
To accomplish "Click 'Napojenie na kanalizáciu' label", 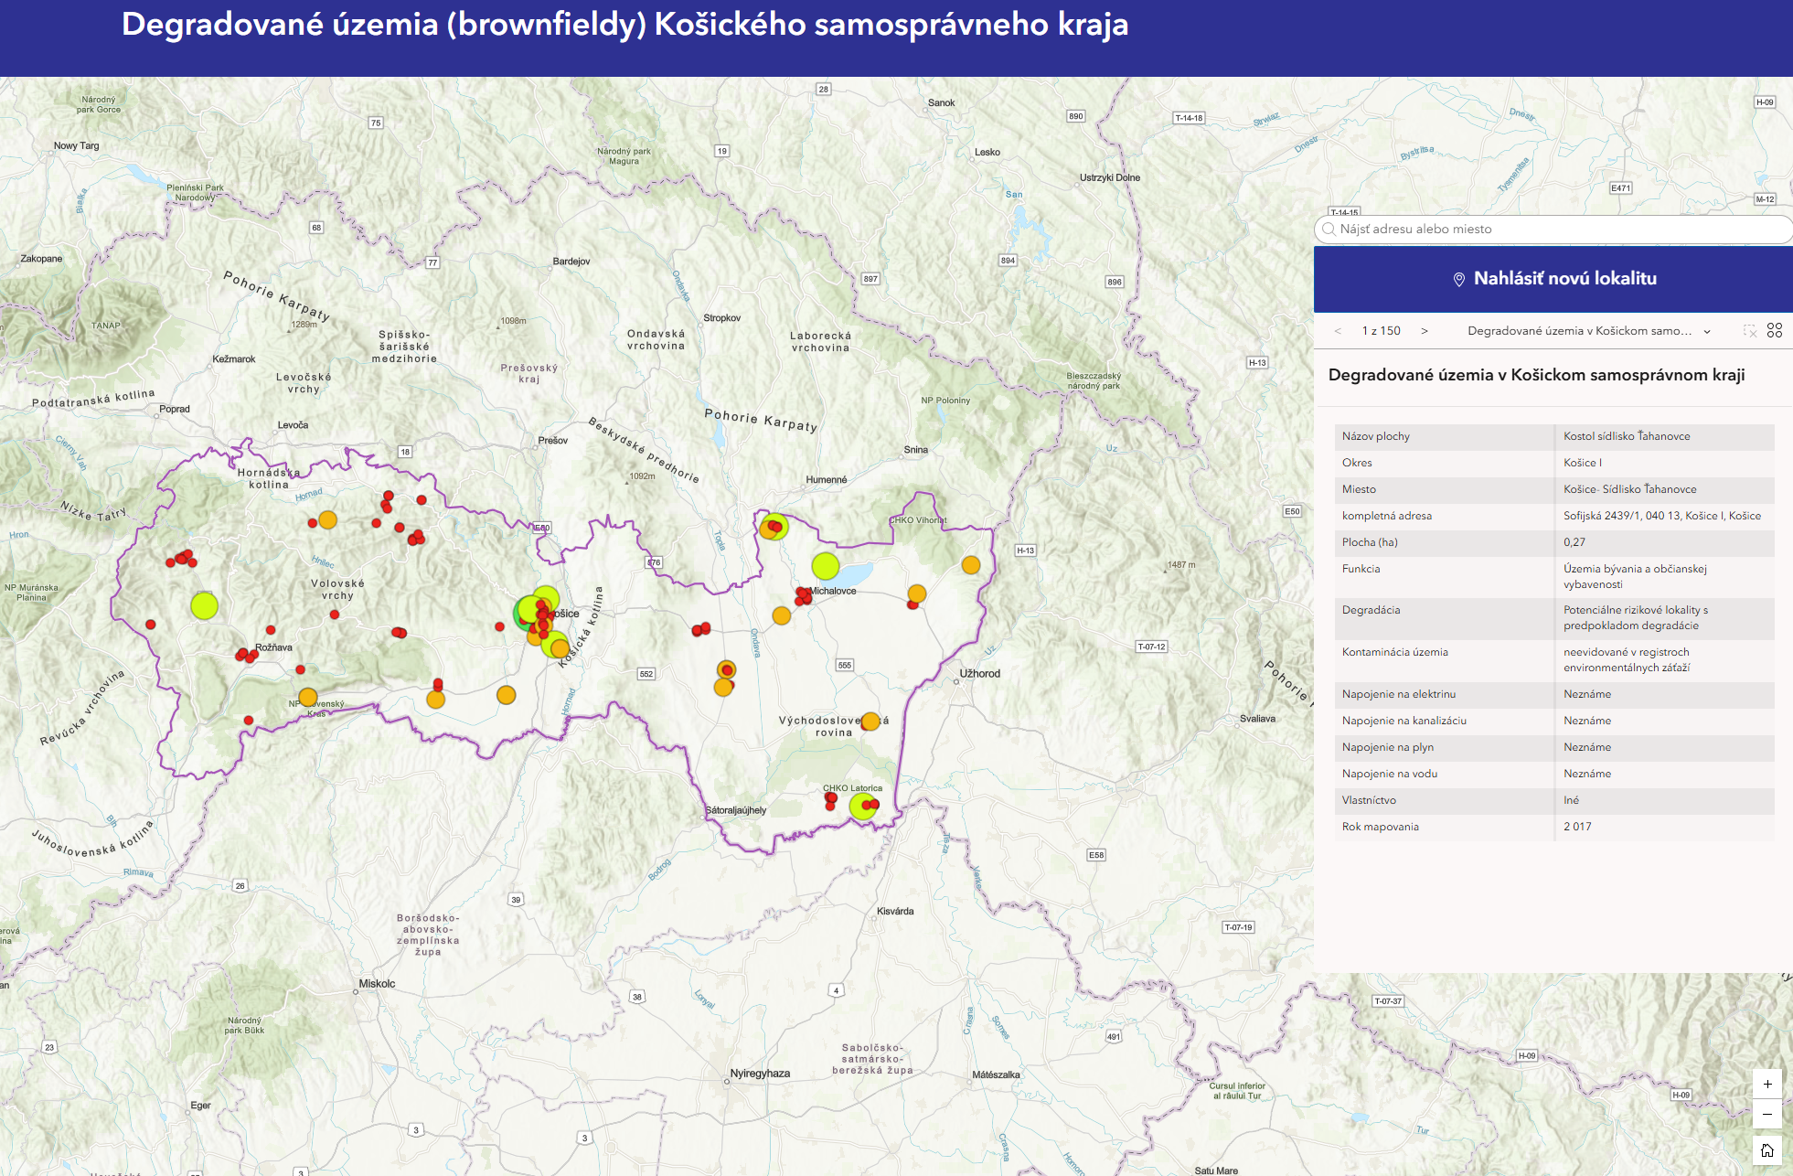I will pos(1404,721).
